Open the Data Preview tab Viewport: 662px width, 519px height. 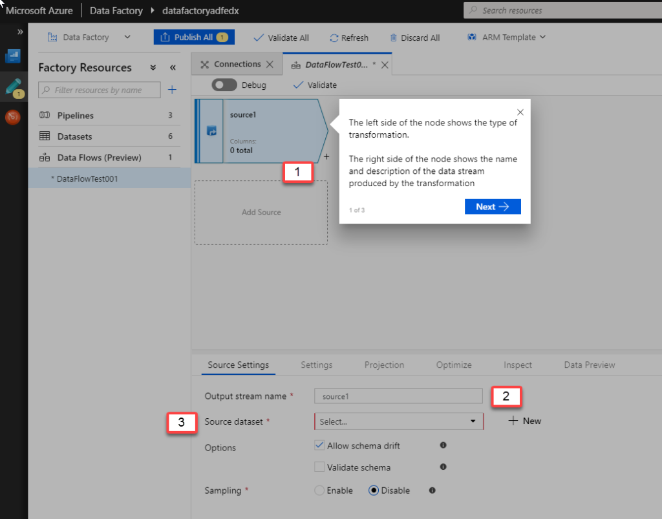pyautogui.click(x=590, y=365)
